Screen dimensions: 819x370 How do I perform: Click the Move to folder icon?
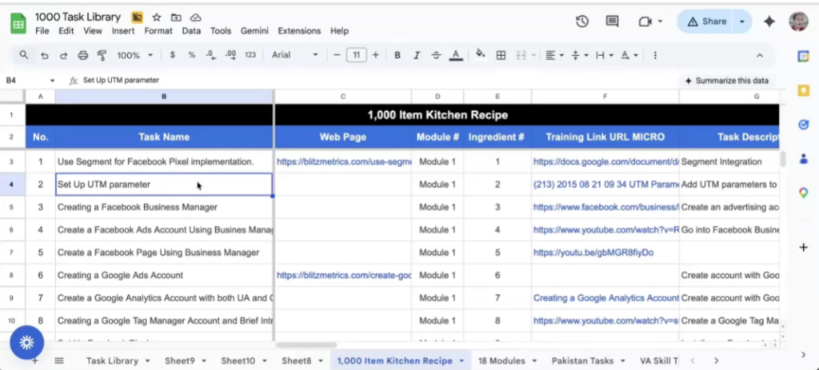(176, 18)
